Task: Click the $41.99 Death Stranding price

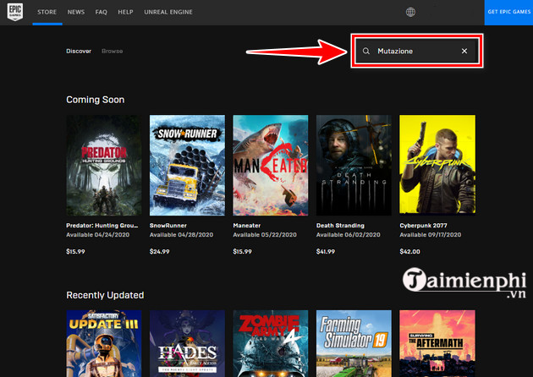Action: tap(326, 252)
